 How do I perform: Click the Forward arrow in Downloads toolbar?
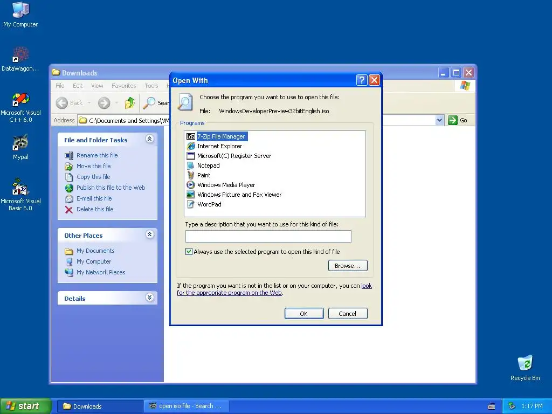tap(103, 103)
